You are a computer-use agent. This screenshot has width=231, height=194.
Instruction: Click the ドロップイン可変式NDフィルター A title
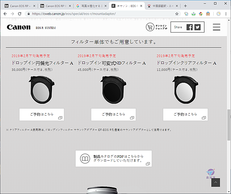click(112, 63)
